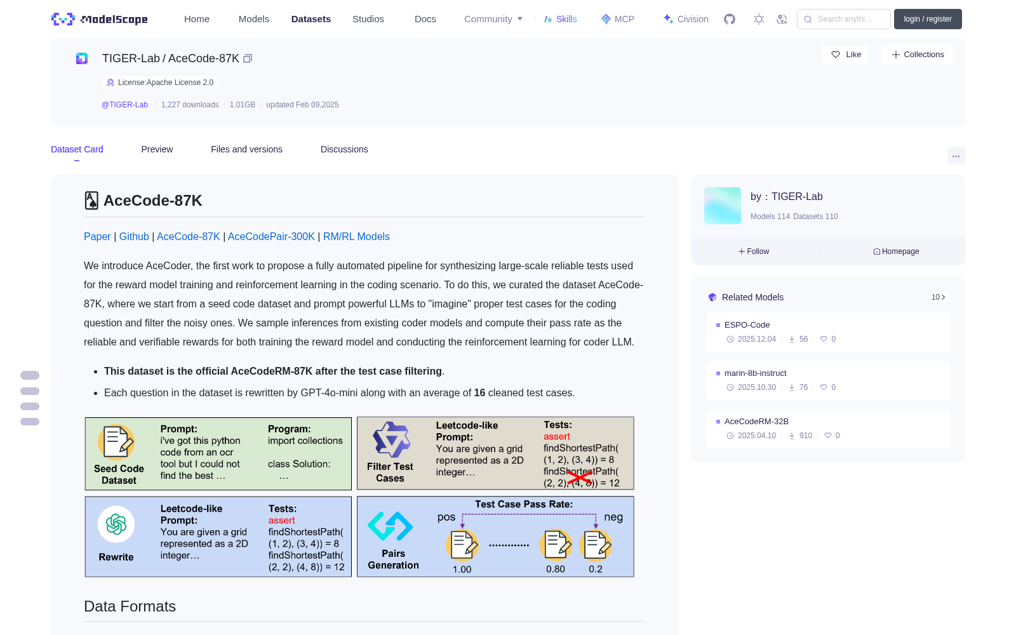Select the Datasets nav item
Image resolution: width=1016 pixels, height=635 pixels.
311,19
